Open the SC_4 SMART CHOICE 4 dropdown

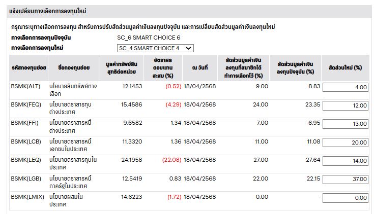(x=155, y=48)
